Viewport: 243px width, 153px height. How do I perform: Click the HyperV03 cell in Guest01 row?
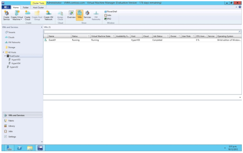(x=136, y=40)
